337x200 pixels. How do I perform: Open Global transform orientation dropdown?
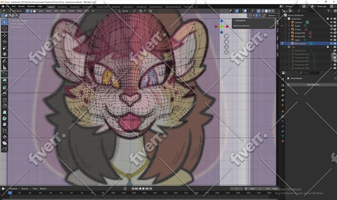[x=125, y=11]
